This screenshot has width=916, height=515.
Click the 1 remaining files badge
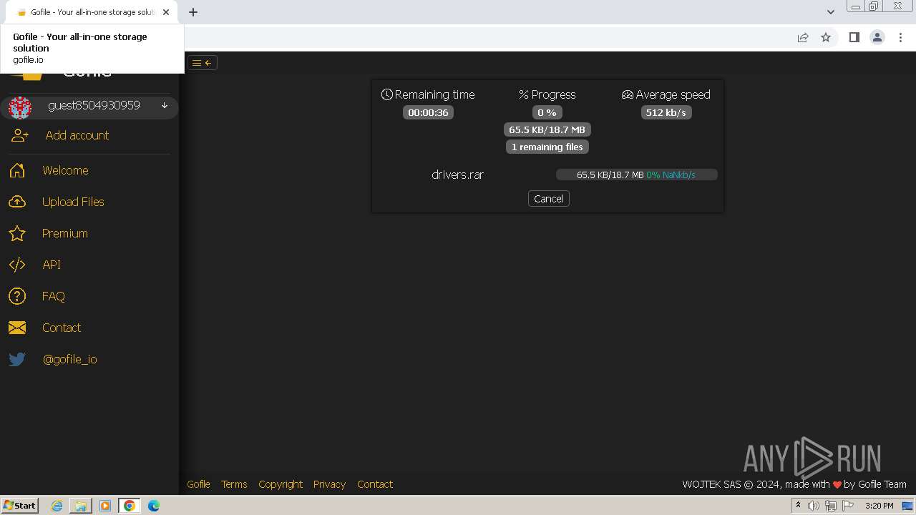coord(547,147)
